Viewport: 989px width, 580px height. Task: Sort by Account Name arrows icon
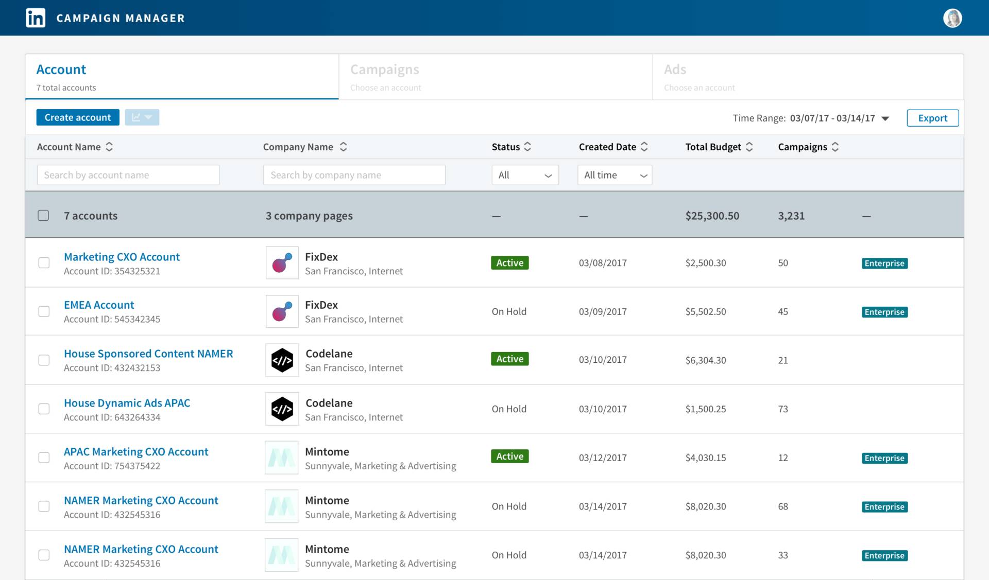[x=109, y=147]
